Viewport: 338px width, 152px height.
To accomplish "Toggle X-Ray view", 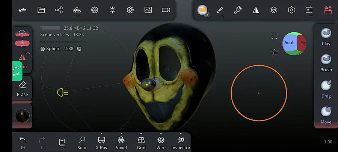I will (x=101, y=143).
